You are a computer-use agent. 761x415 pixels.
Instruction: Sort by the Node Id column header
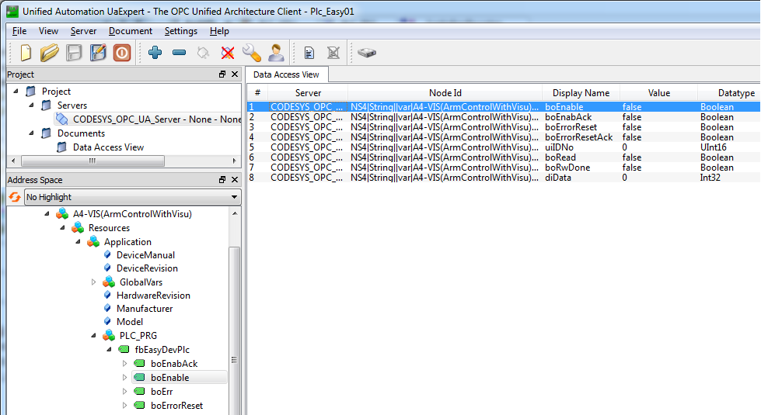(x=445, y=93)
